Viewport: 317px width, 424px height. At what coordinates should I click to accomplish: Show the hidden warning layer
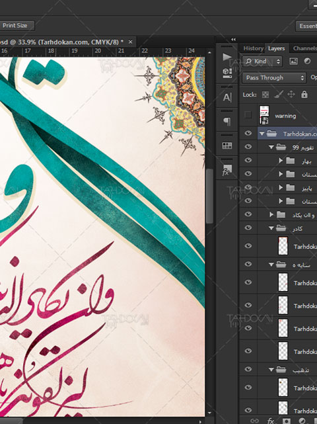coord(248,115)
